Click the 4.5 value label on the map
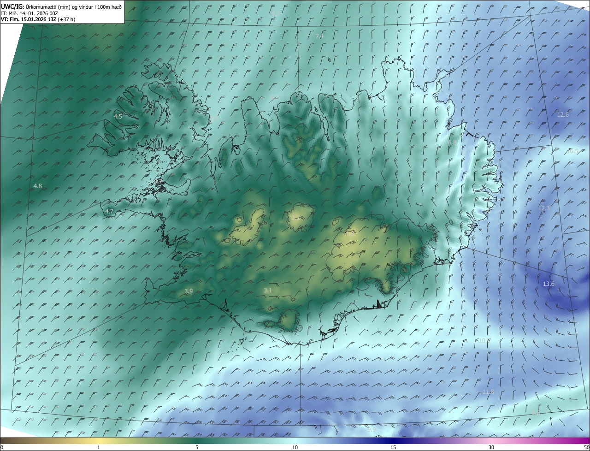The width and height of the screenshot is (590, 451). coord(118,117)
